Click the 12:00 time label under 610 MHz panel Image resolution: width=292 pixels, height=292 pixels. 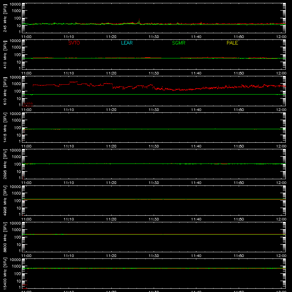click(x=281, y=110)
